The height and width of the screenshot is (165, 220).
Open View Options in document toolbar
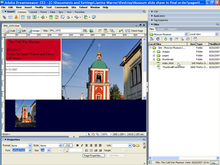coord(106,31)
